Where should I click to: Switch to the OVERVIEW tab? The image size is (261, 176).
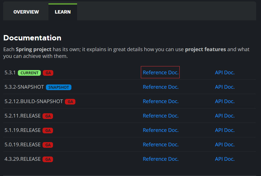click(26, 12)
